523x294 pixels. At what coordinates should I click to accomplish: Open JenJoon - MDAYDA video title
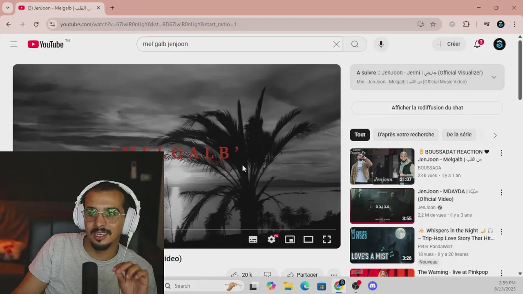click(x=447, y=195)
